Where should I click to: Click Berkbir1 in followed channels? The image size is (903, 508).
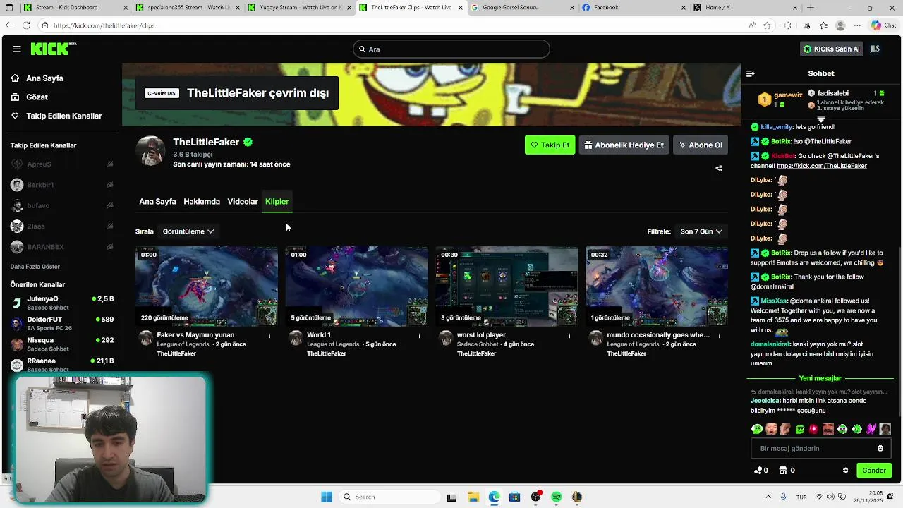[x=62, y=185]
